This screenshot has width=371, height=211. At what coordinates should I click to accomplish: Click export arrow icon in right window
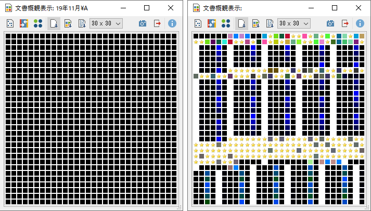(x=345, y=23)
